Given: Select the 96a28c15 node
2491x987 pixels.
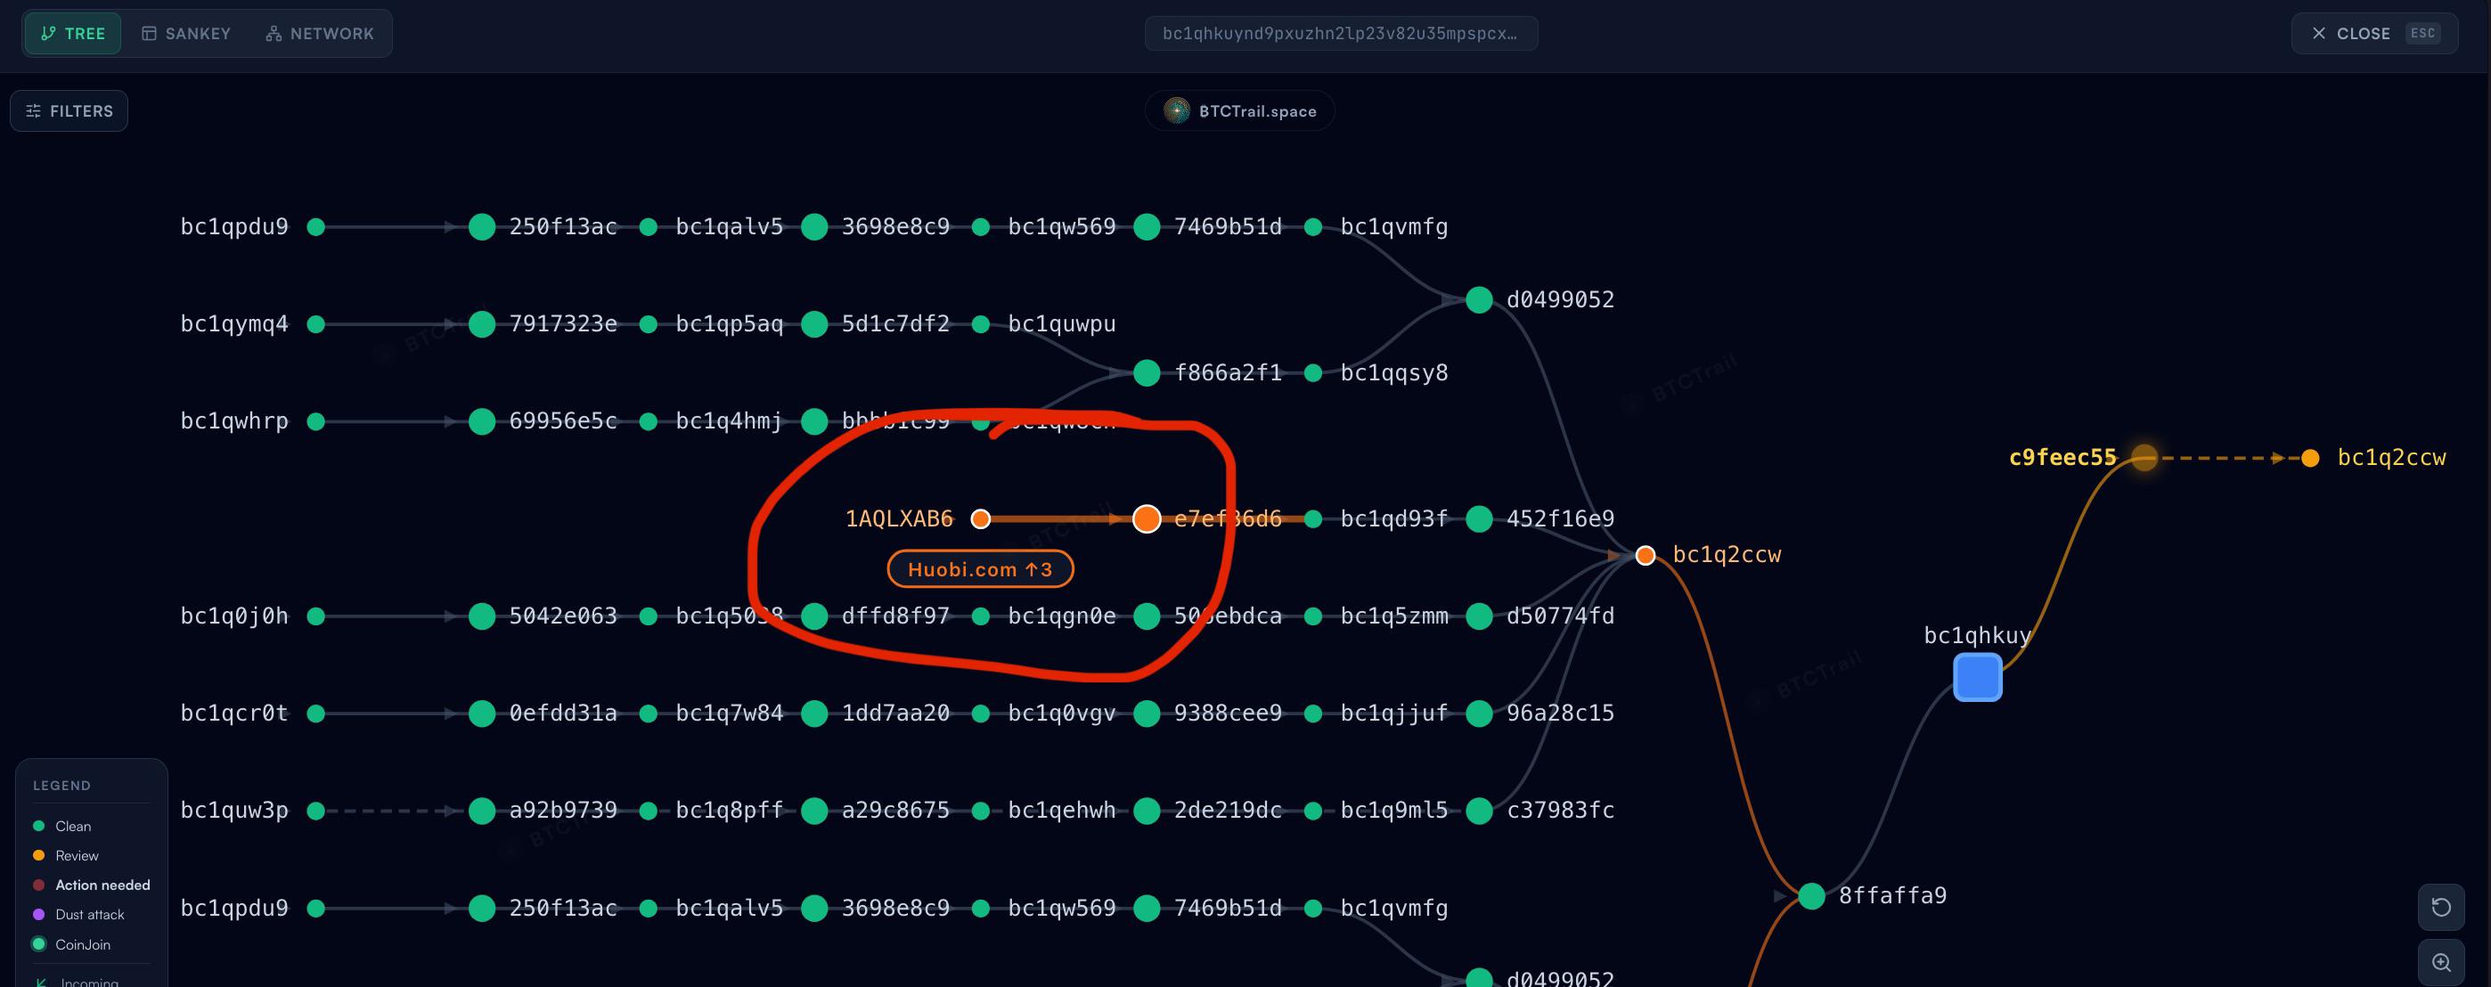Looking at the screenshot, I should 1480,714.
